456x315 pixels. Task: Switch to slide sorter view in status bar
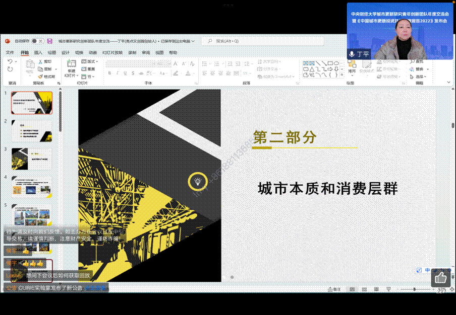[x=363, y=290]
